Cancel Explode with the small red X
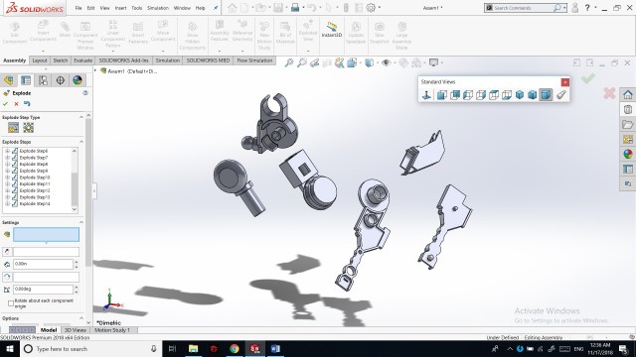 click(16, 104)
